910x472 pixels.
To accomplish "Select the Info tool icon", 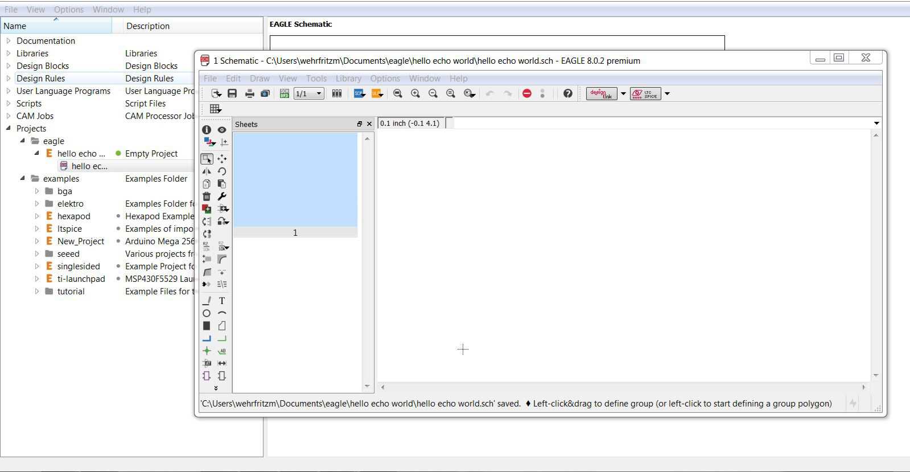I will (x=207, y=130).
